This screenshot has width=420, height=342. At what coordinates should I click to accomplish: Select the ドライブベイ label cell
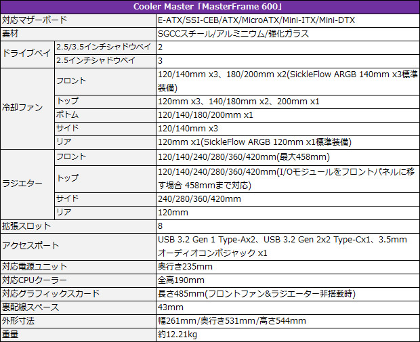click(27, 54)
